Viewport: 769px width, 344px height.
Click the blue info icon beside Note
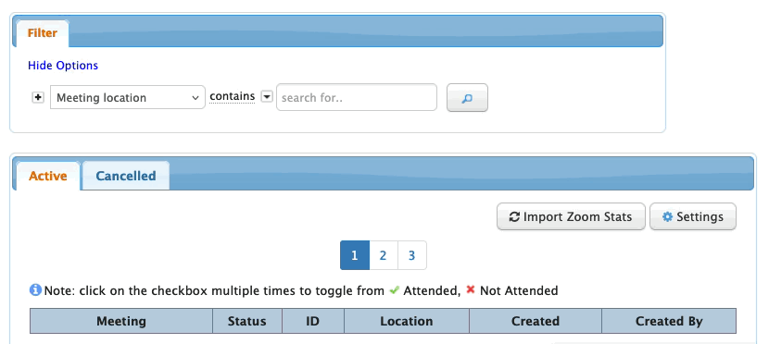click(x=35, y=290)
